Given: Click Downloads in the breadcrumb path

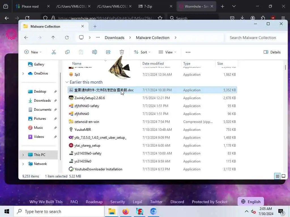Looking at the screenshot, I should 114,38.
